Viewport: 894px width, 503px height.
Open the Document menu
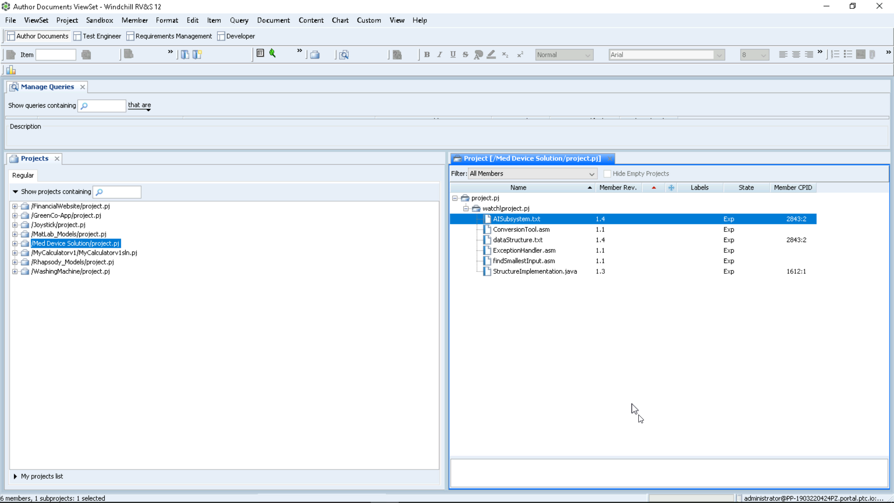click(273, 20)
